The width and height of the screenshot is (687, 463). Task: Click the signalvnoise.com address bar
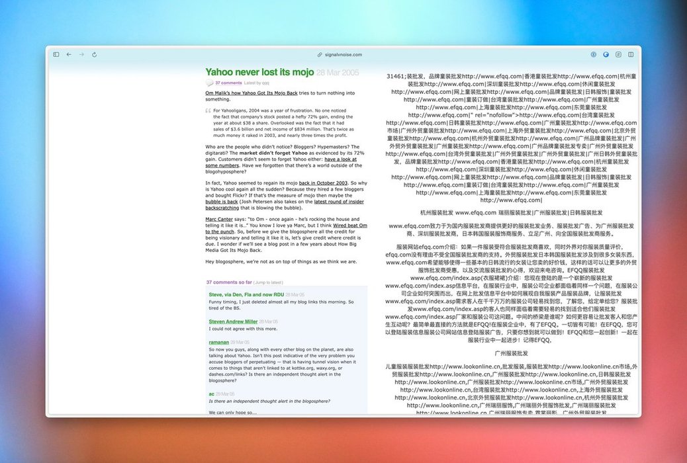343,55
